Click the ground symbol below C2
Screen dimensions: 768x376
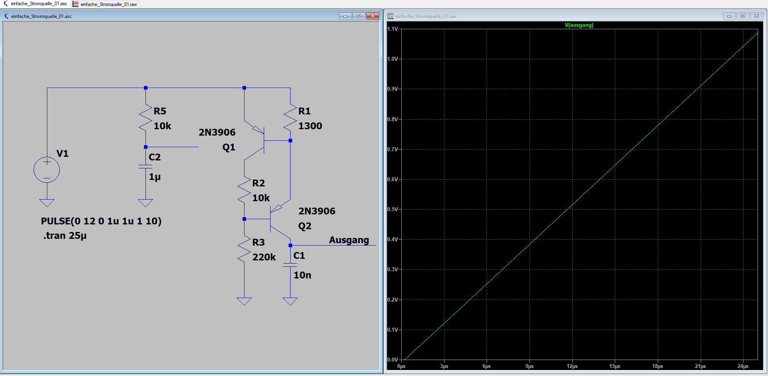tap(146, 203)
